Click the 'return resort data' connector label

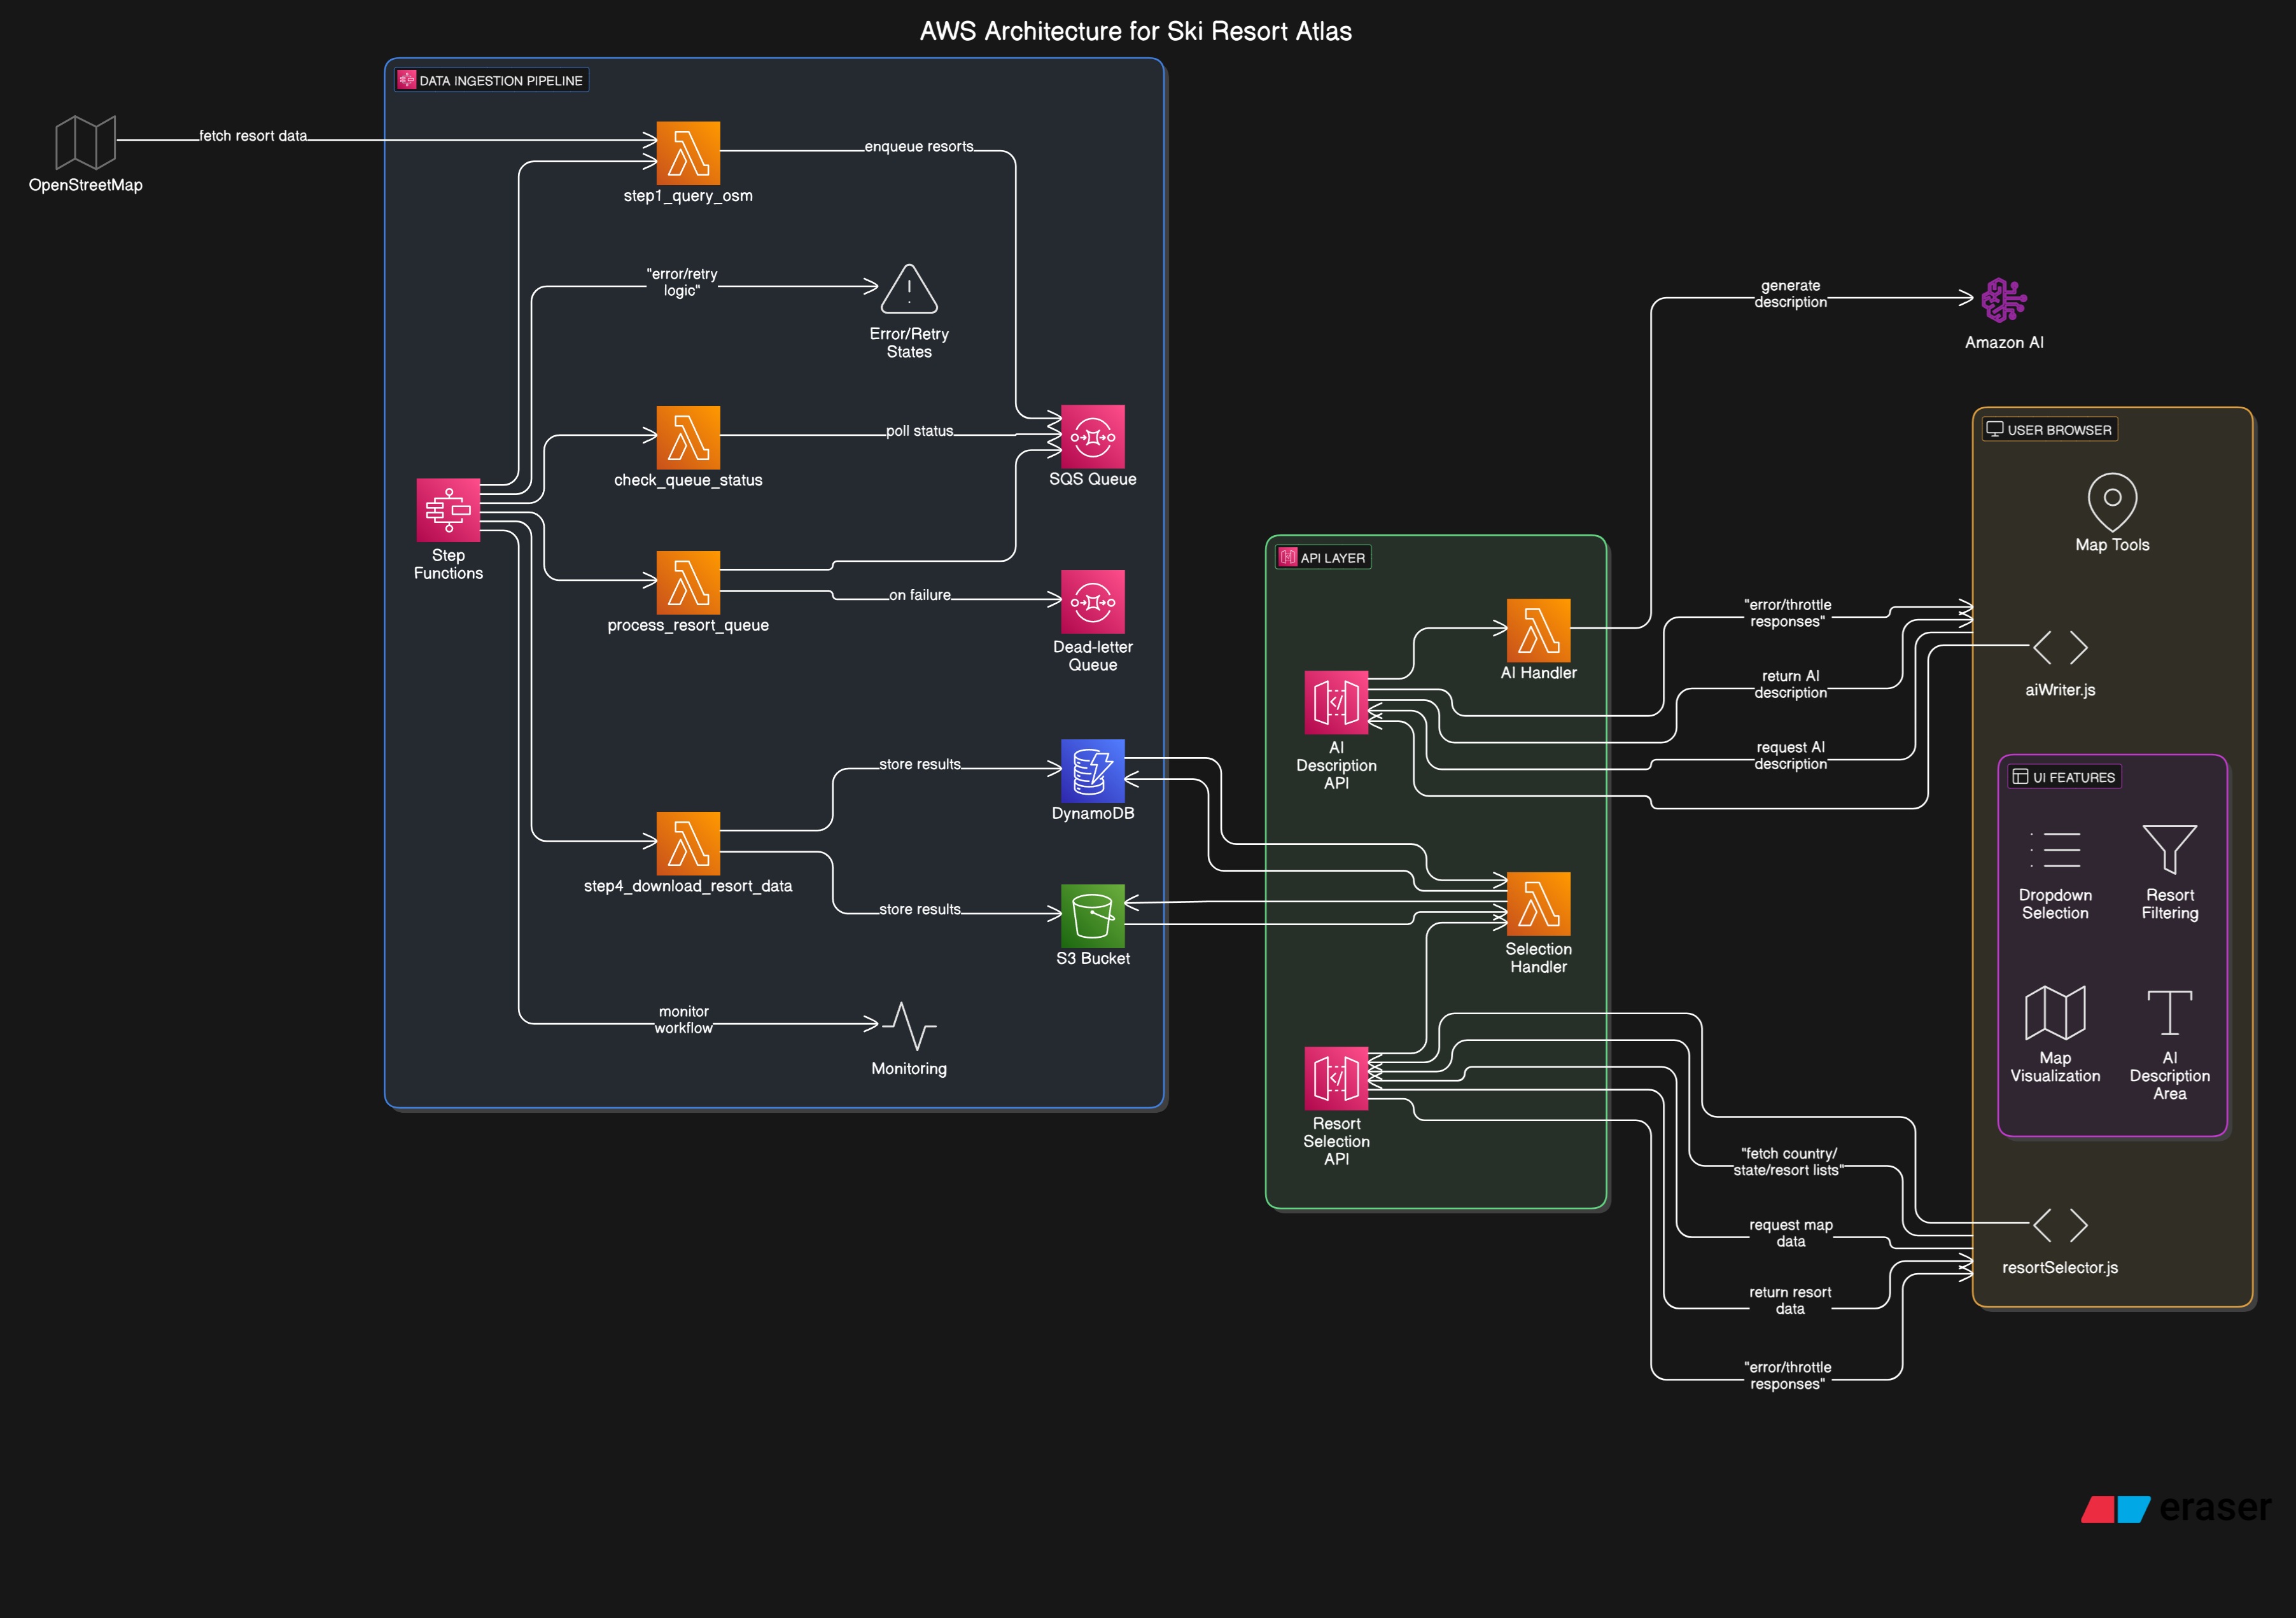(1790, 1300)
